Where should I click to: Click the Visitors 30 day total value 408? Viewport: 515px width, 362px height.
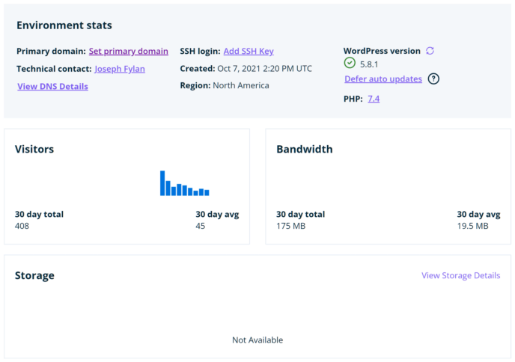[22, 226]
